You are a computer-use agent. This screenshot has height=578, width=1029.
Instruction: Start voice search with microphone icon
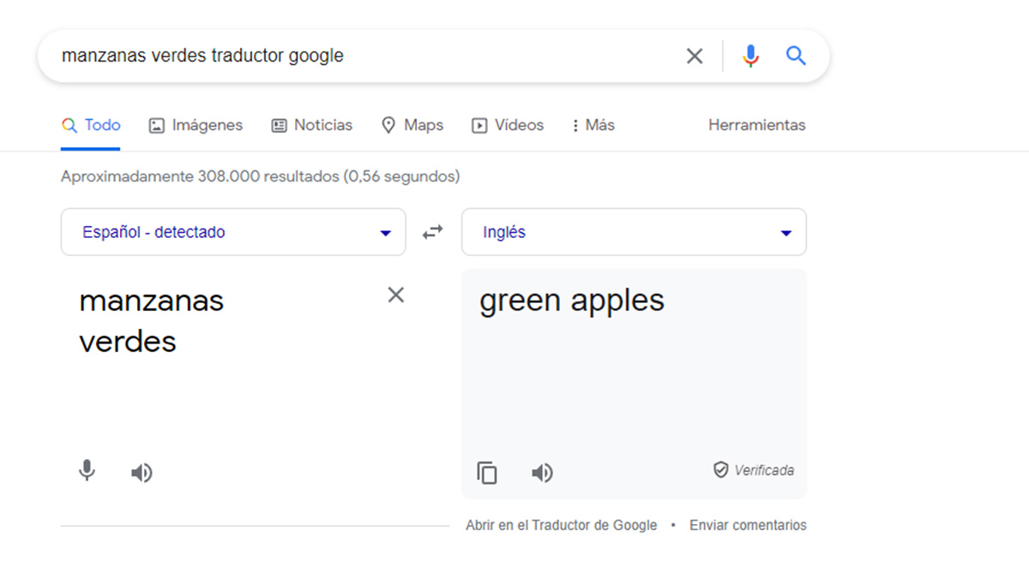pos(750,57)
